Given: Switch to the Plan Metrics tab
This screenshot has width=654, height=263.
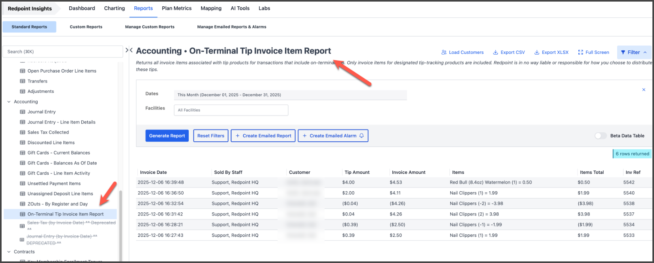Looking at the screenshot, I should pyautogui.click(x=176, y=8).
